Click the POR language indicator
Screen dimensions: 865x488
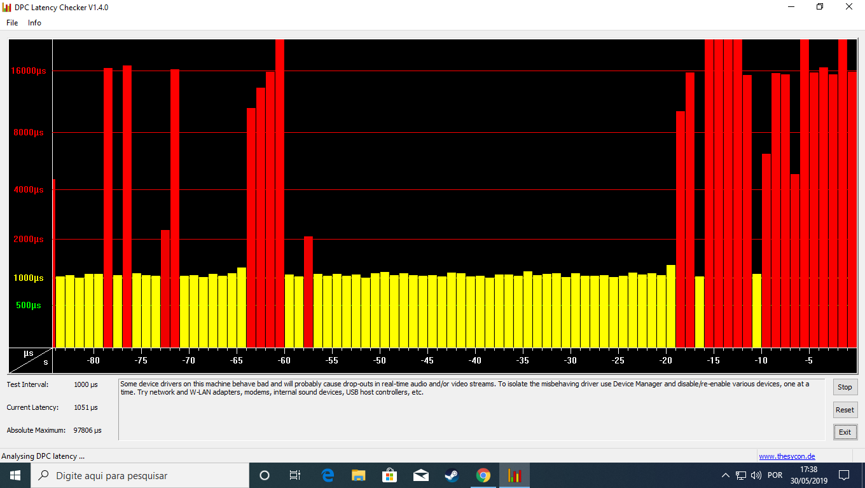(x=775, y=475)
